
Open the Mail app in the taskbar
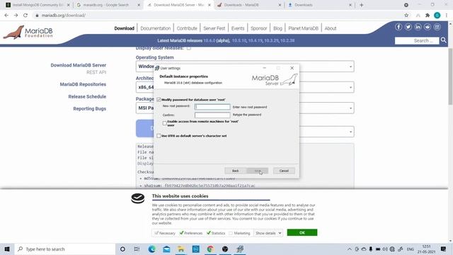click(166, 249)
